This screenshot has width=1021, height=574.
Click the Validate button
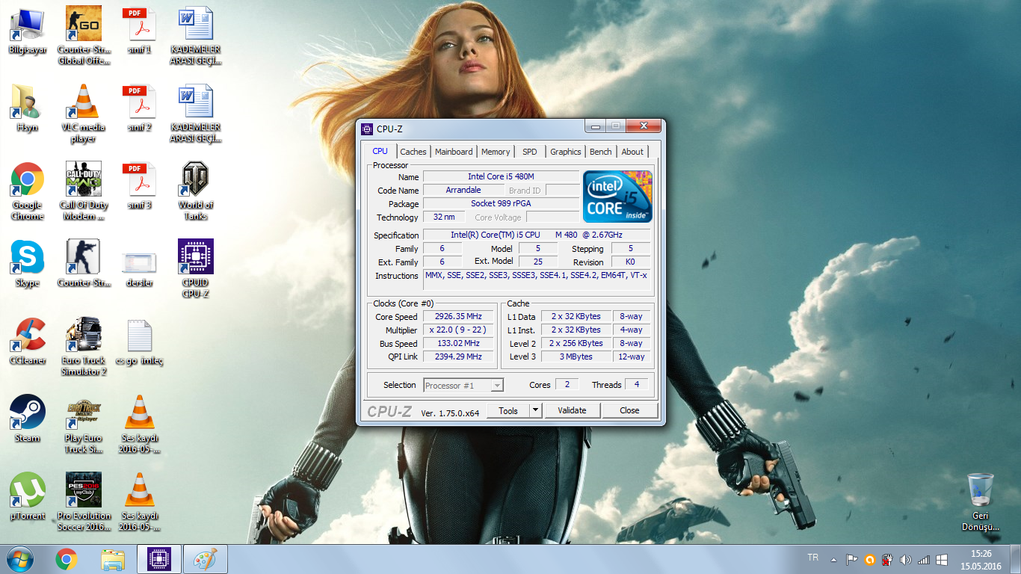coord(572,410)
